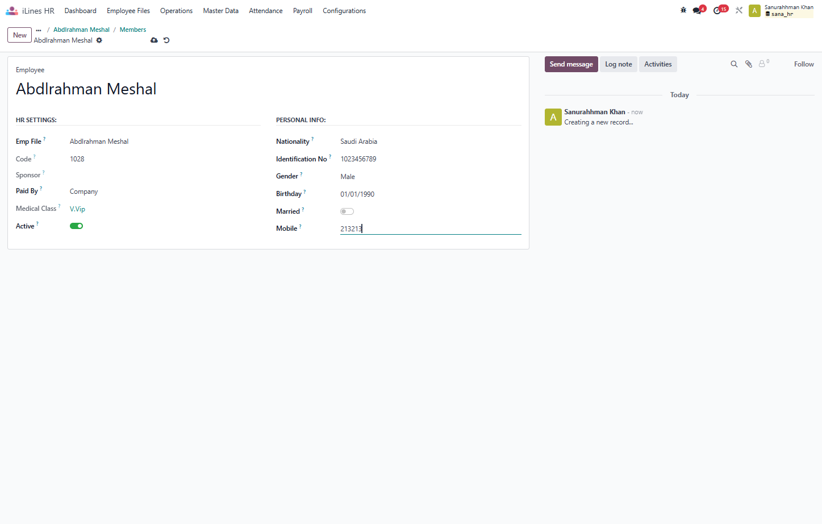Discard changes with the undo arrow icon
This screenshot has height=524, width=822.
click(166, 40)
